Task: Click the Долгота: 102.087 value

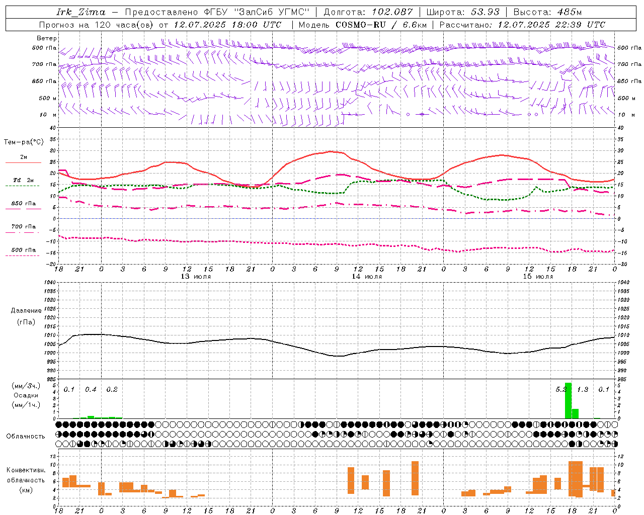Action: (x=368, y=12)
